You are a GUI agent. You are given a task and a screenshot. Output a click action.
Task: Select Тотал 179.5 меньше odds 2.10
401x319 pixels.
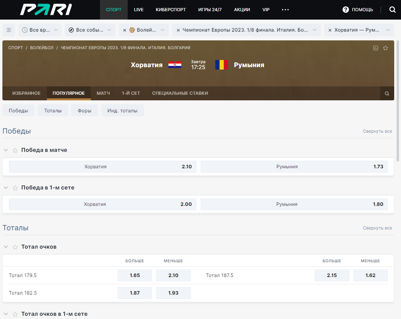pos(173,275)
